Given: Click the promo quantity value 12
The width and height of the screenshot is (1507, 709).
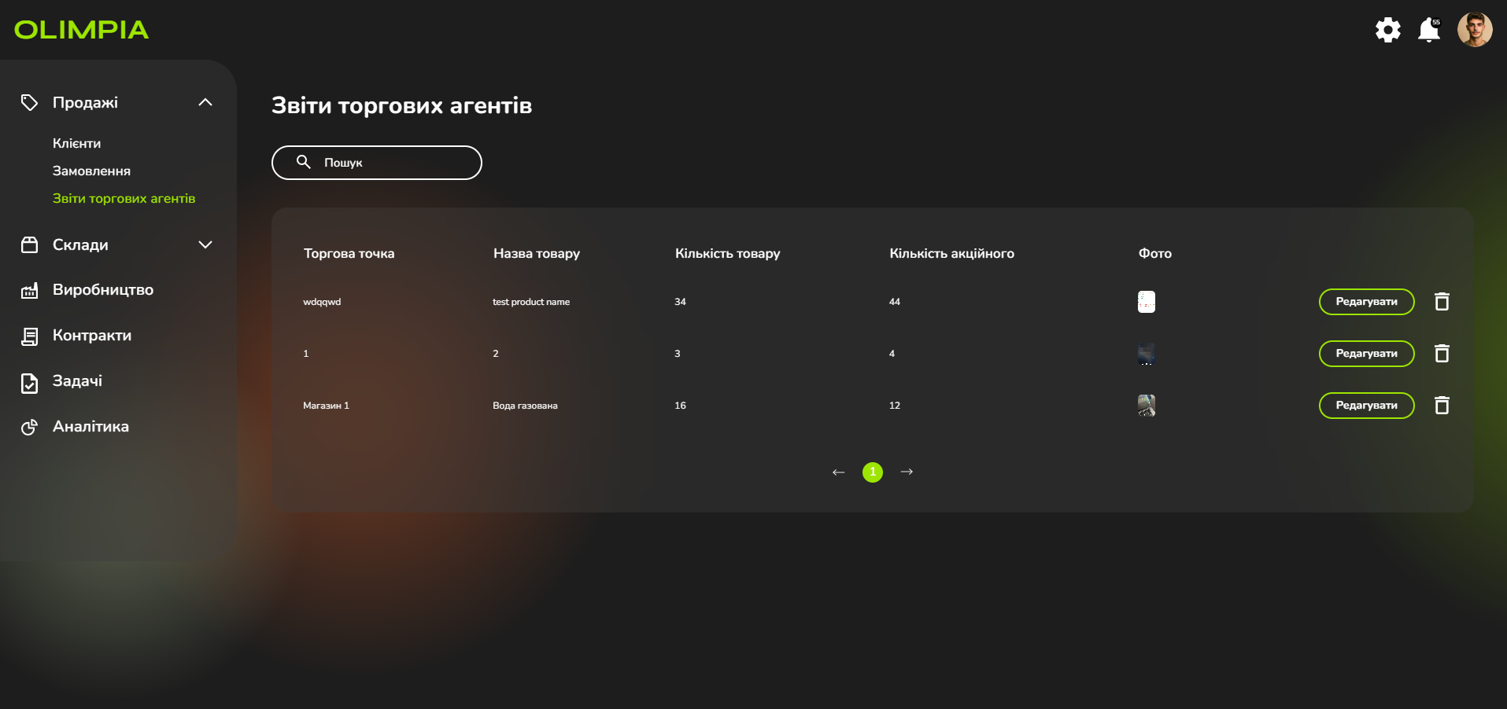Looking at the screenshot, I should [895, 406].
